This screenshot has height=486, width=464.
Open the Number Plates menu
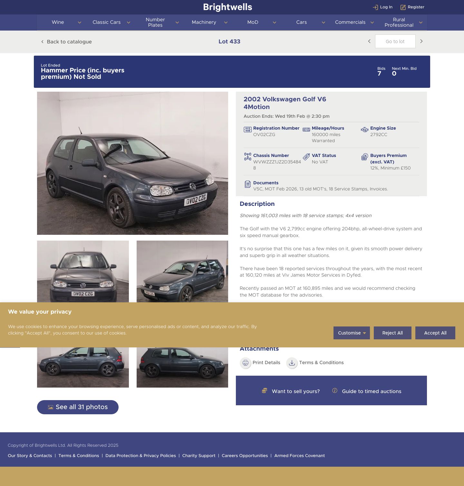(x=155, y=22)
